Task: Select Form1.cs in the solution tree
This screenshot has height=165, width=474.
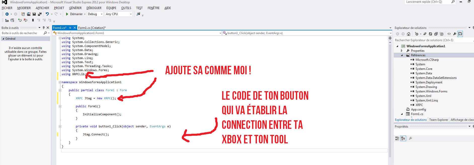Action: pyautogui.click(x=417, y=114)
